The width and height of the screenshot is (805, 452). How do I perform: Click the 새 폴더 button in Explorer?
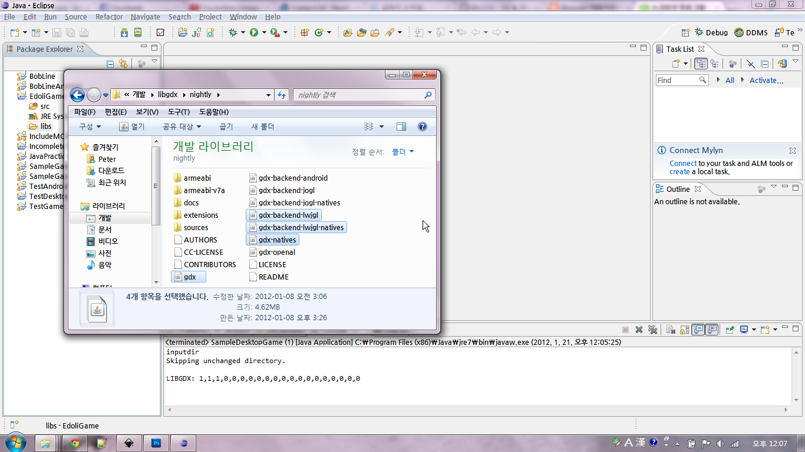263,127
